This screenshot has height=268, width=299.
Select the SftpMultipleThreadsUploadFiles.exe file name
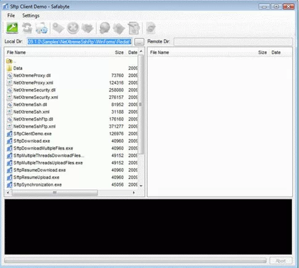(48, 163)
